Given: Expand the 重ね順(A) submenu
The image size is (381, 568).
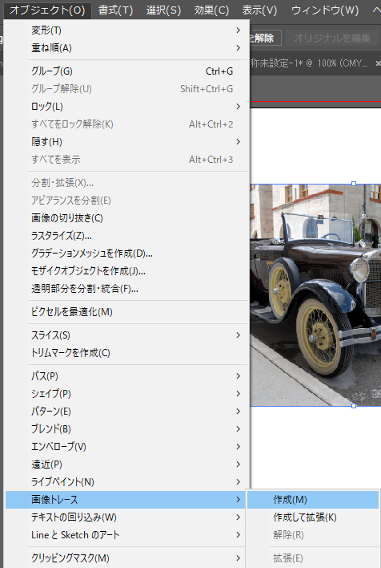Looking at the screenshot, I should click(127, 48).
